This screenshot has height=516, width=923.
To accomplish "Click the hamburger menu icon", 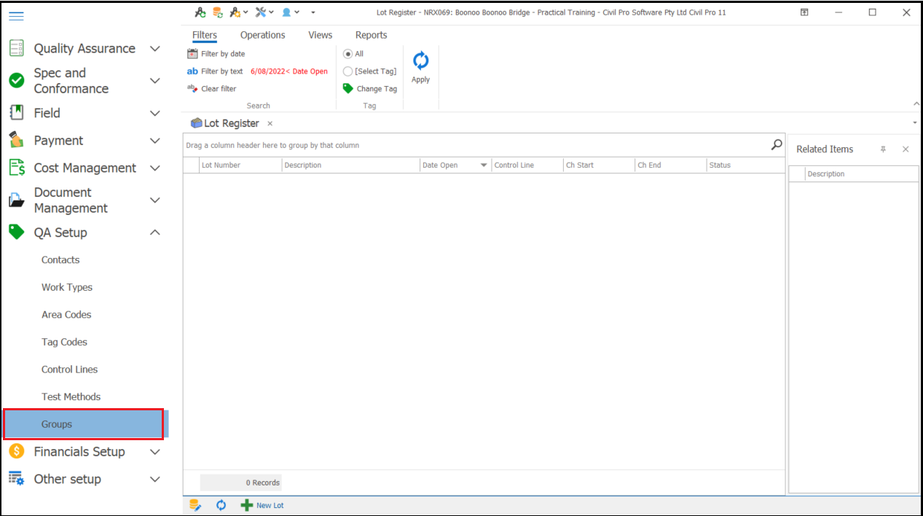I will click(x=16, y=15).
